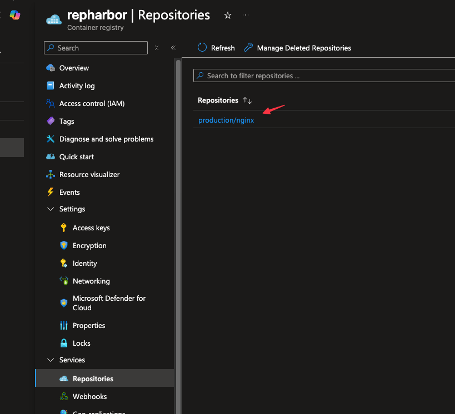Click the Events lightning bolt icon
Viewport: 455px width, 414px height.
(51, 192)
